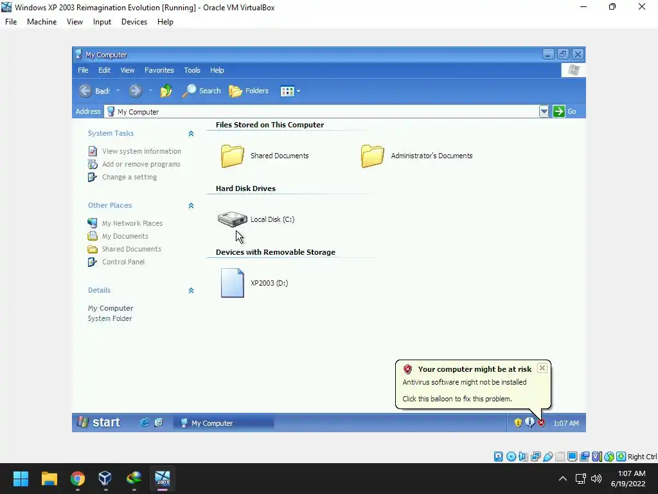Click into the Address bar field
This screenshot has width=658, height=494.
(x=322, y=112)
